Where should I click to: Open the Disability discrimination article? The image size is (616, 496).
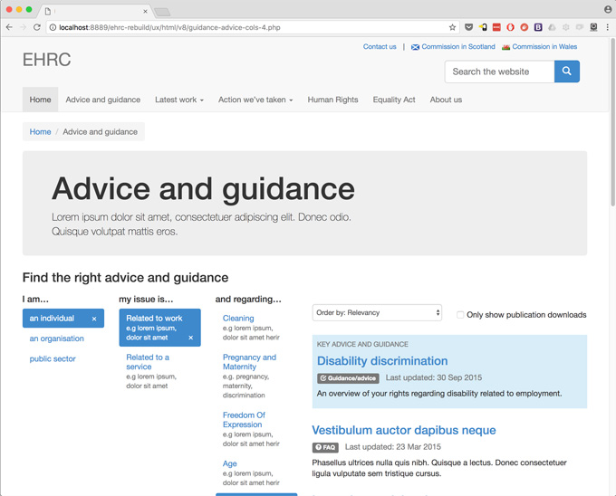382,361
